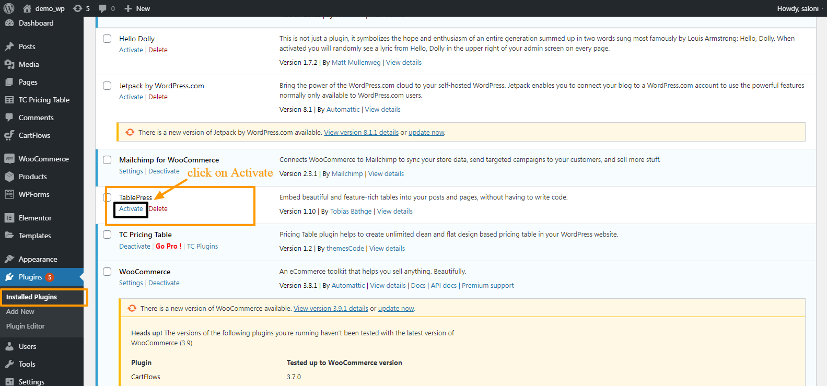View version 8.1.1 details for Jetpack
This screenshot has width=827, height=386.
click(361, 133)
